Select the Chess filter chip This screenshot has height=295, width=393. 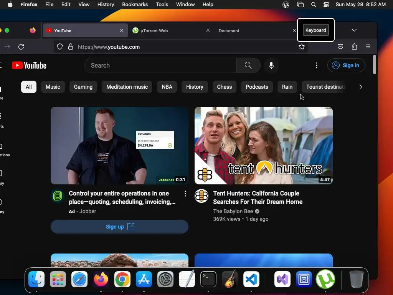click(224, 87)
